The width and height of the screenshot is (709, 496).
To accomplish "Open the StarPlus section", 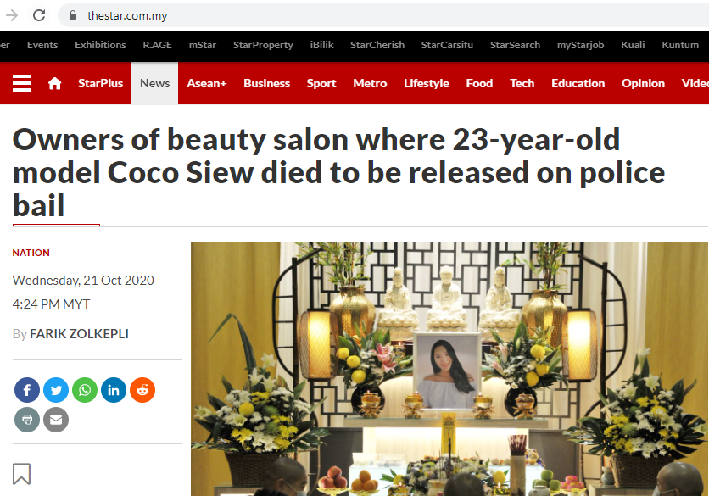I will pyautogui.click(x=100, y=83).
